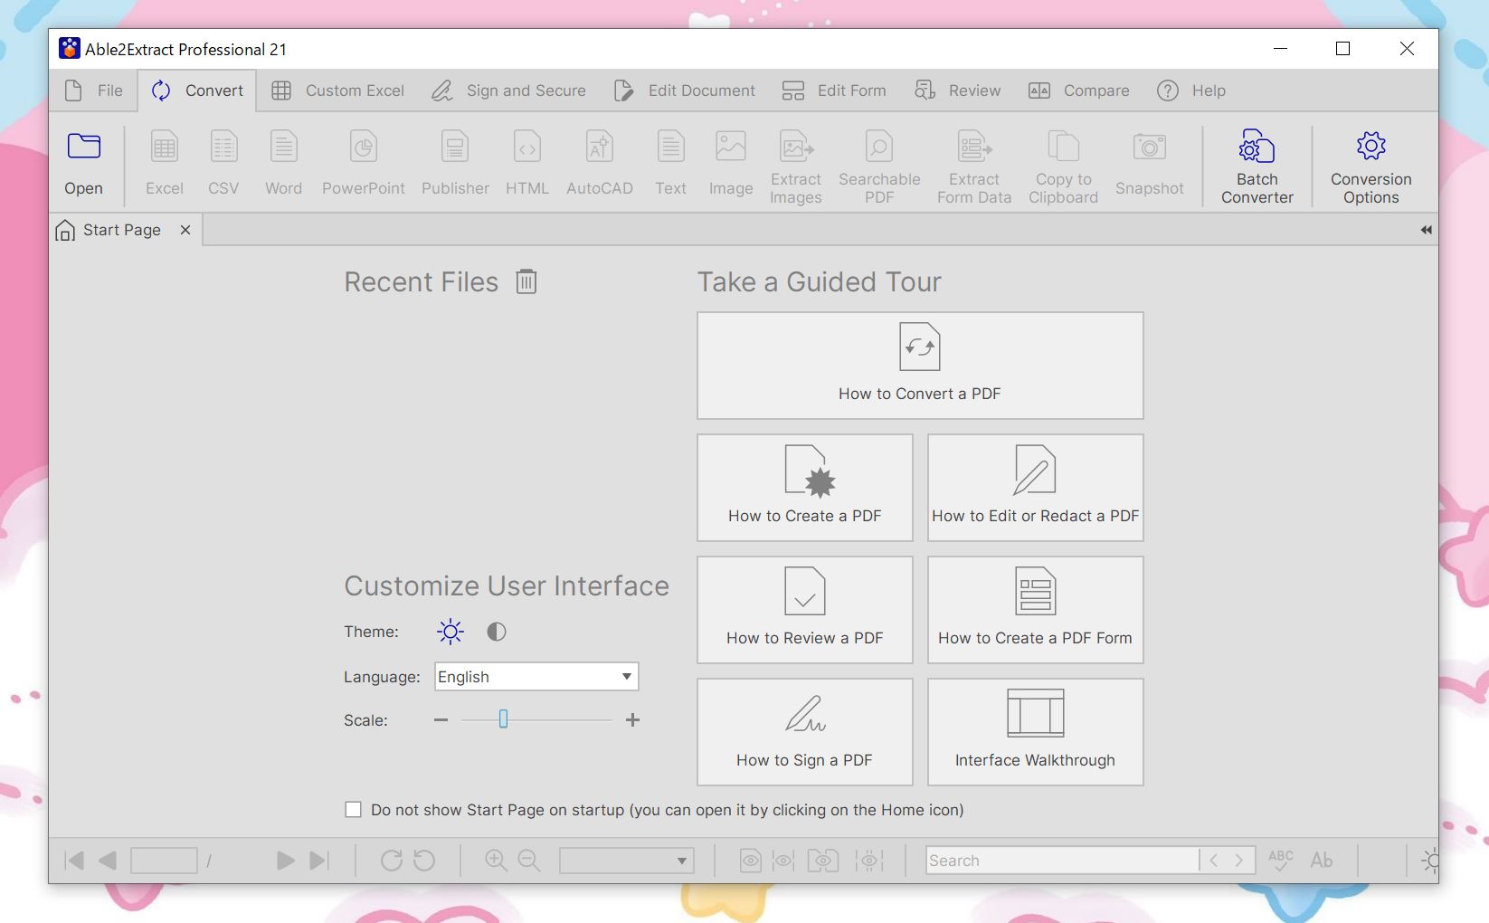Open the Language dropdown
This screenshot has height=923, width=1489.
click(536, 677)
